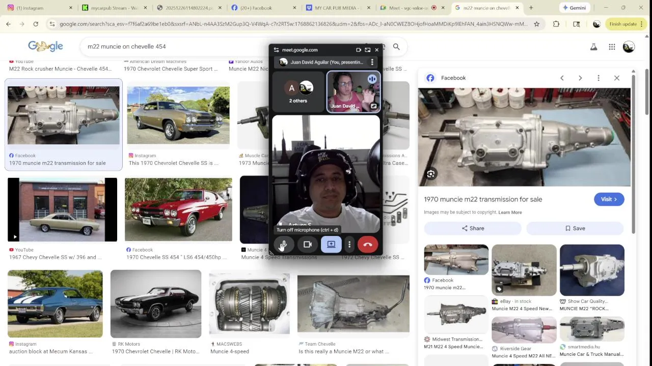
Task: Bookmark this page with star icon
Action: pos(536,24)
